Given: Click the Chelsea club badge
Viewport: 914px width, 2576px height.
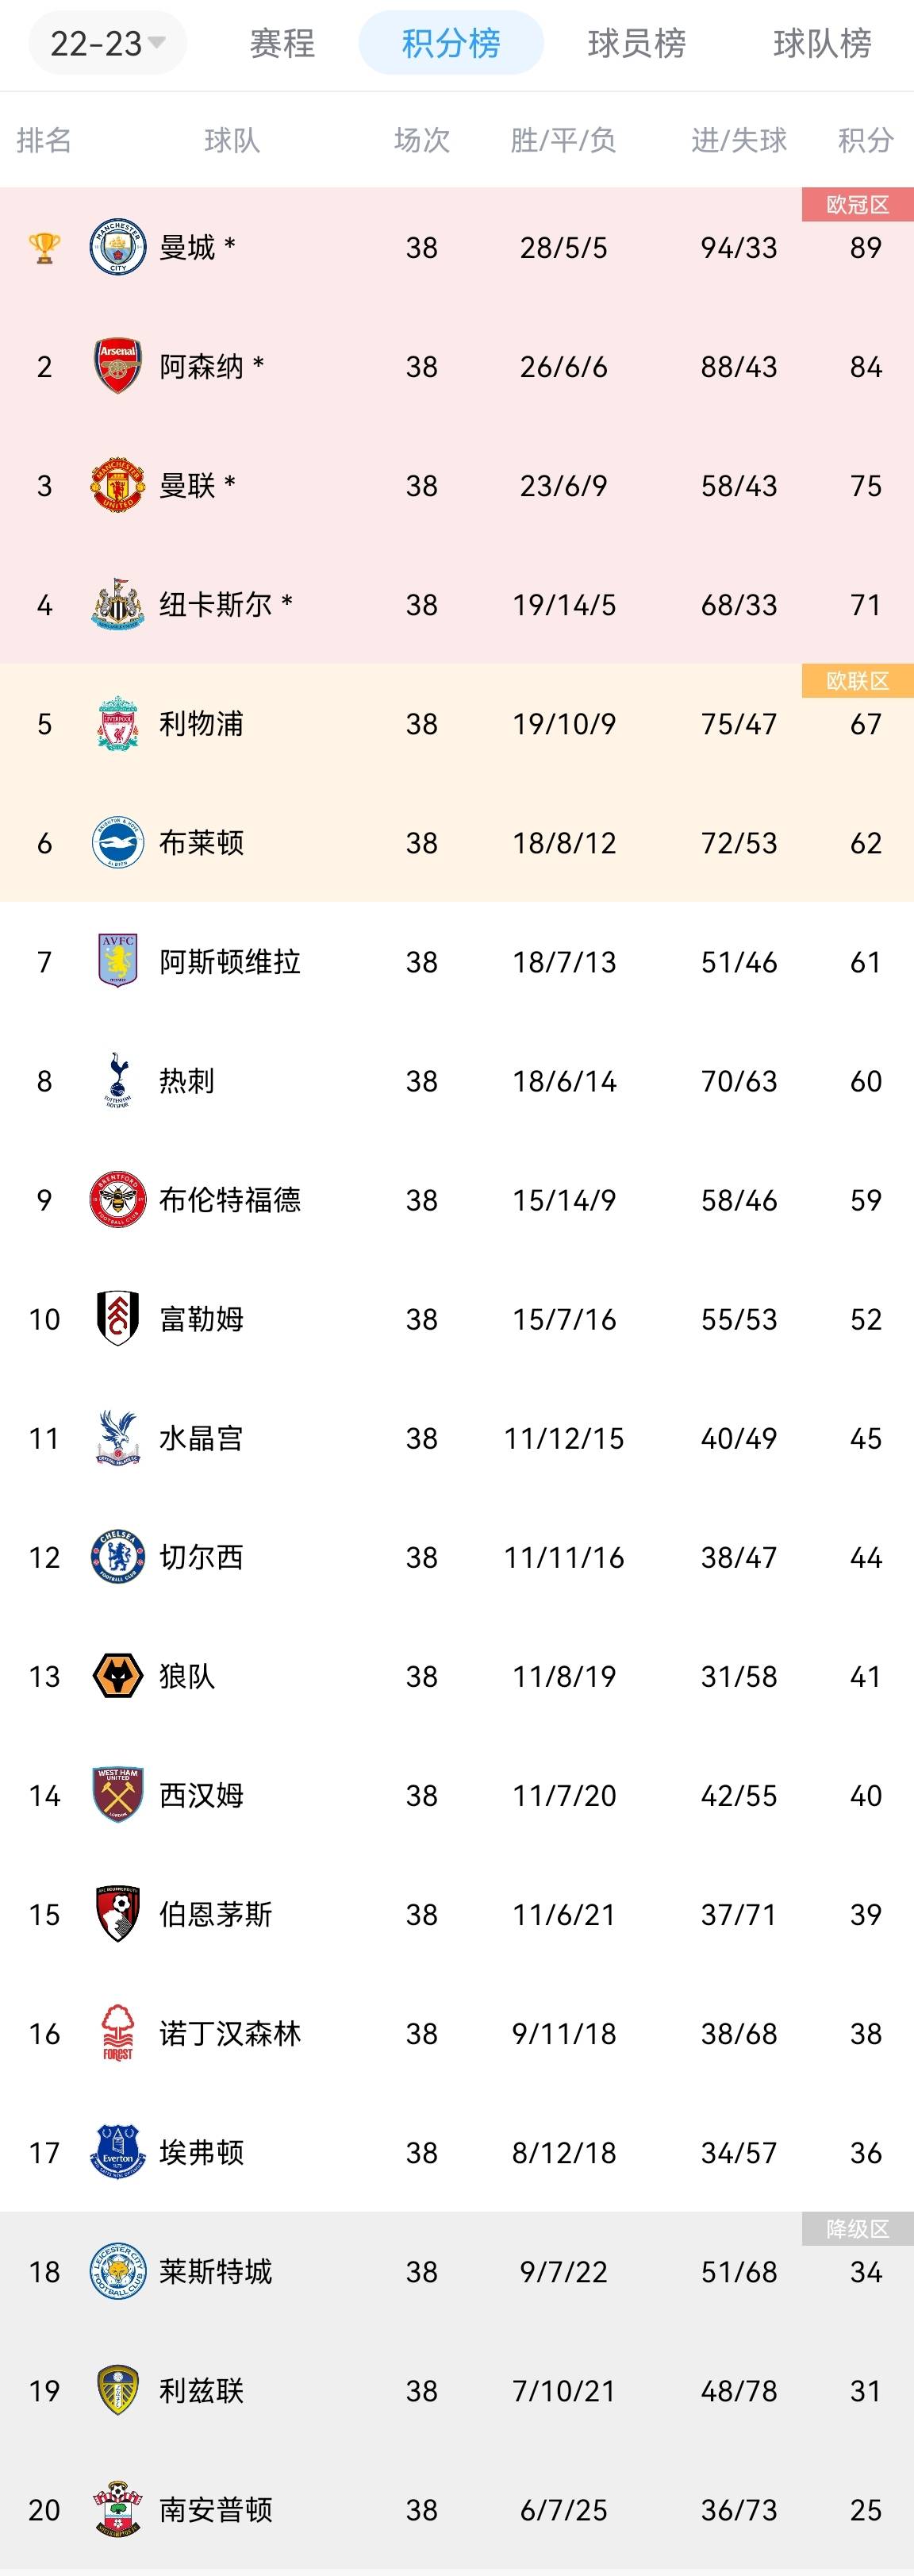Looking at the screenshot, I should coord(118,1557).
